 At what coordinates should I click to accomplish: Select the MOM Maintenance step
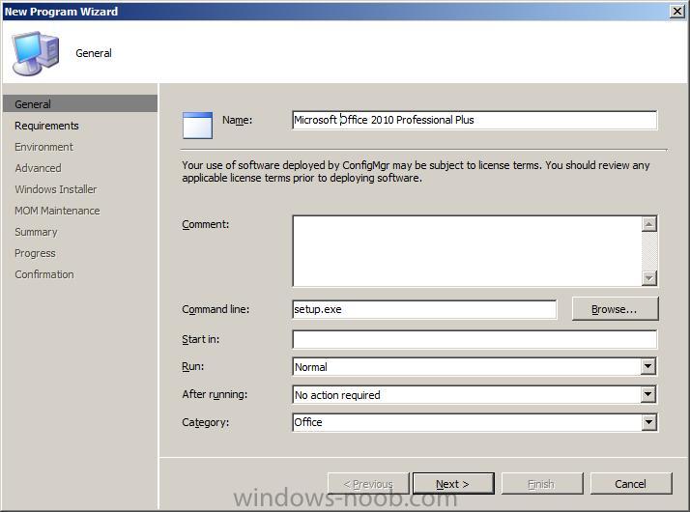57,211
